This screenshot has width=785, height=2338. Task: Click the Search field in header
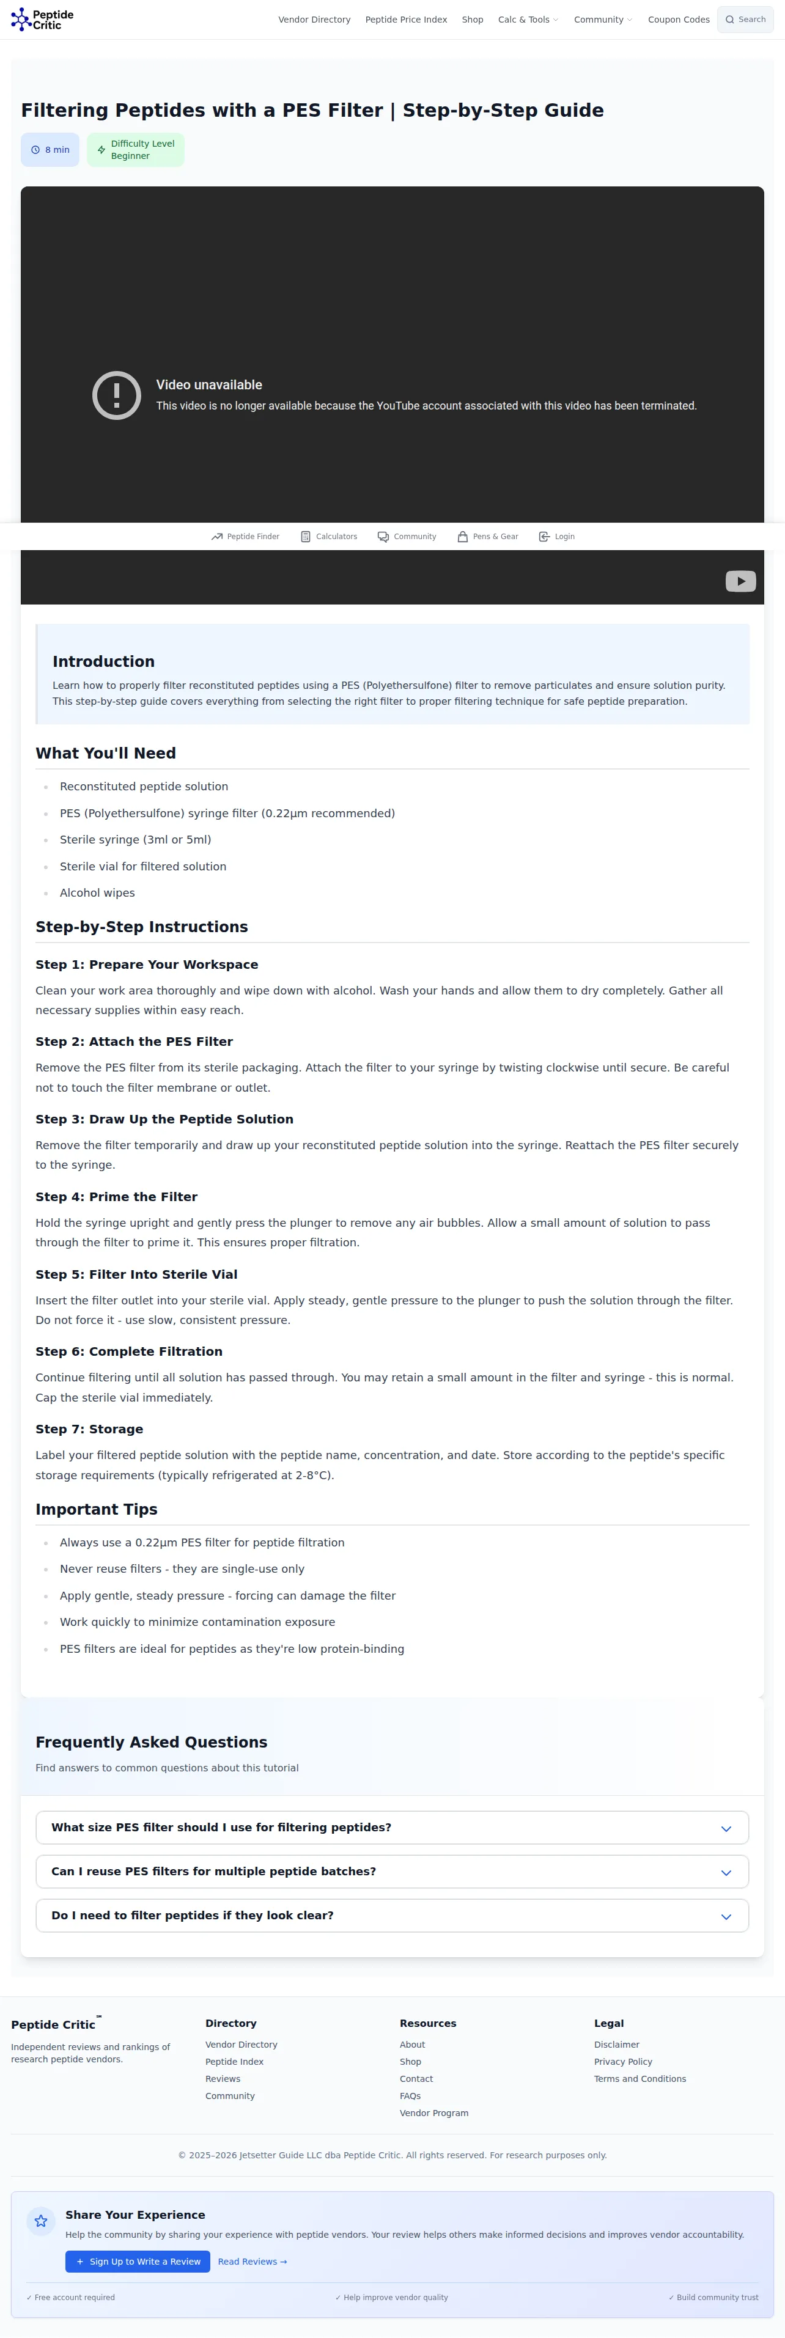(x=745, y=19)
